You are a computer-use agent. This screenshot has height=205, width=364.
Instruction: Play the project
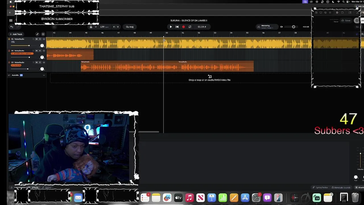pos(171,27)
